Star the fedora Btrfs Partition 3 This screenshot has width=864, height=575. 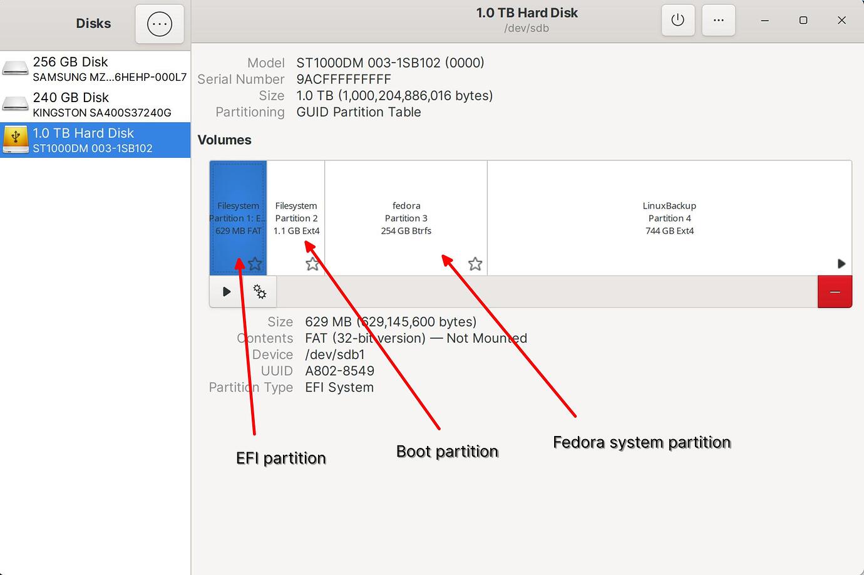(475, 264)
